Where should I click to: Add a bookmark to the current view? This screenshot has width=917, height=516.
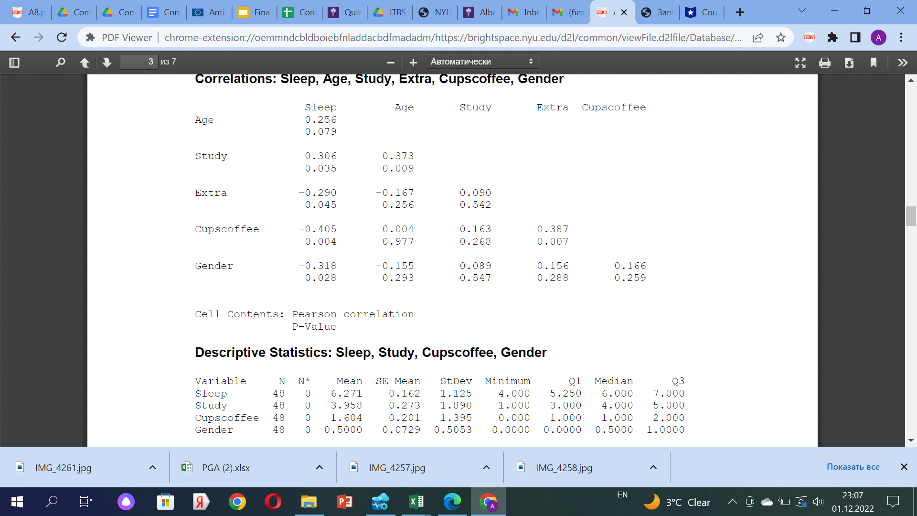(x=874, y=62)
